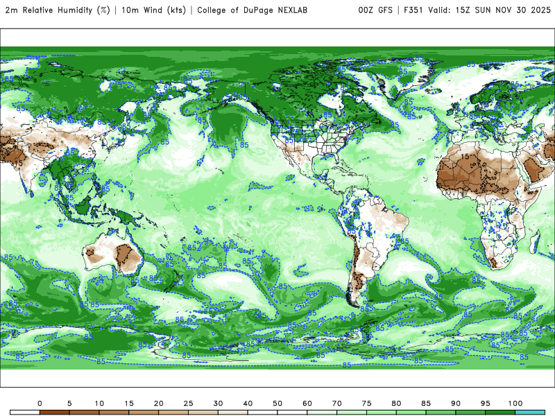555x416 pixels.
Task: Select the 75–80% green legend swatch
Action: [x=382, y=413]
